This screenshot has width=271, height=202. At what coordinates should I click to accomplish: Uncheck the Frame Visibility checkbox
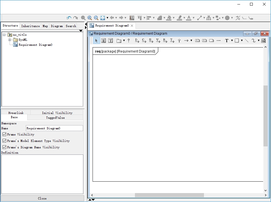[4, 134]
